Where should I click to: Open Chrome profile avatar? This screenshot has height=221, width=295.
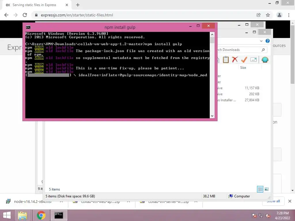[279, 15]
